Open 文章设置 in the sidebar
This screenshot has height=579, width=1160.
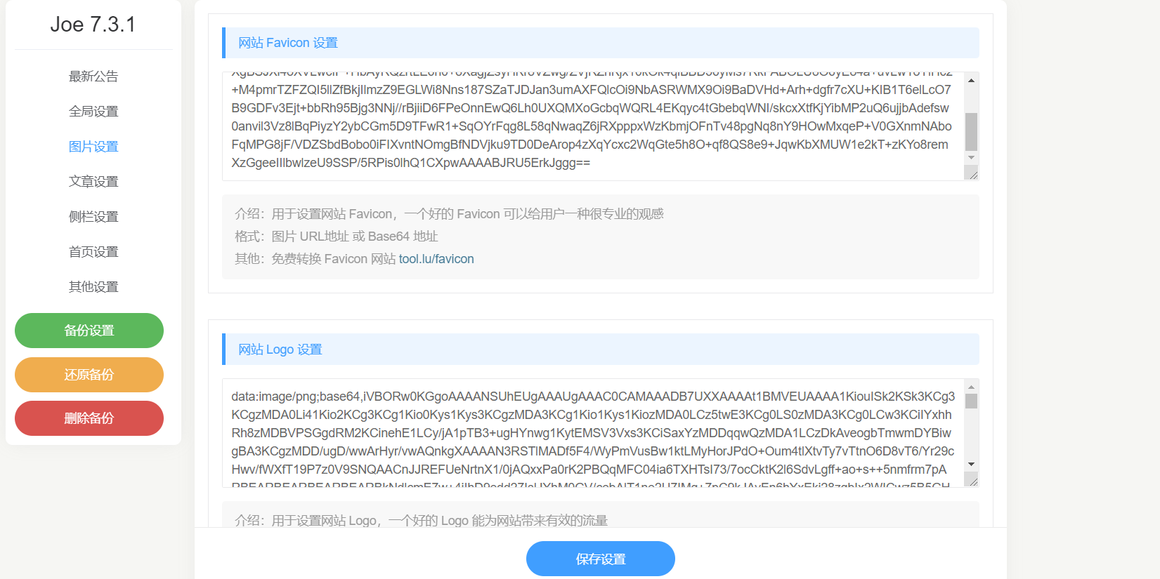(x=93, y=182)
